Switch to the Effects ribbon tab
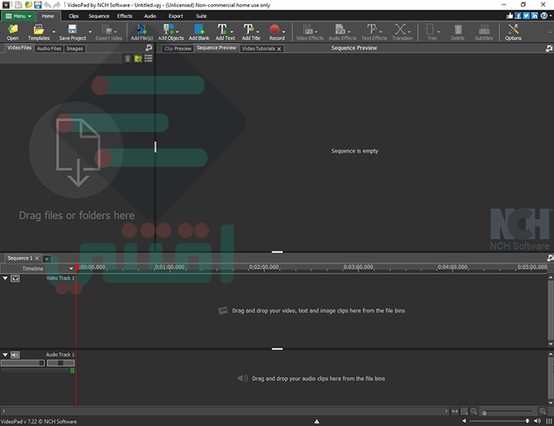The height and width of the screenshot is (426, 554). point(124,16)
